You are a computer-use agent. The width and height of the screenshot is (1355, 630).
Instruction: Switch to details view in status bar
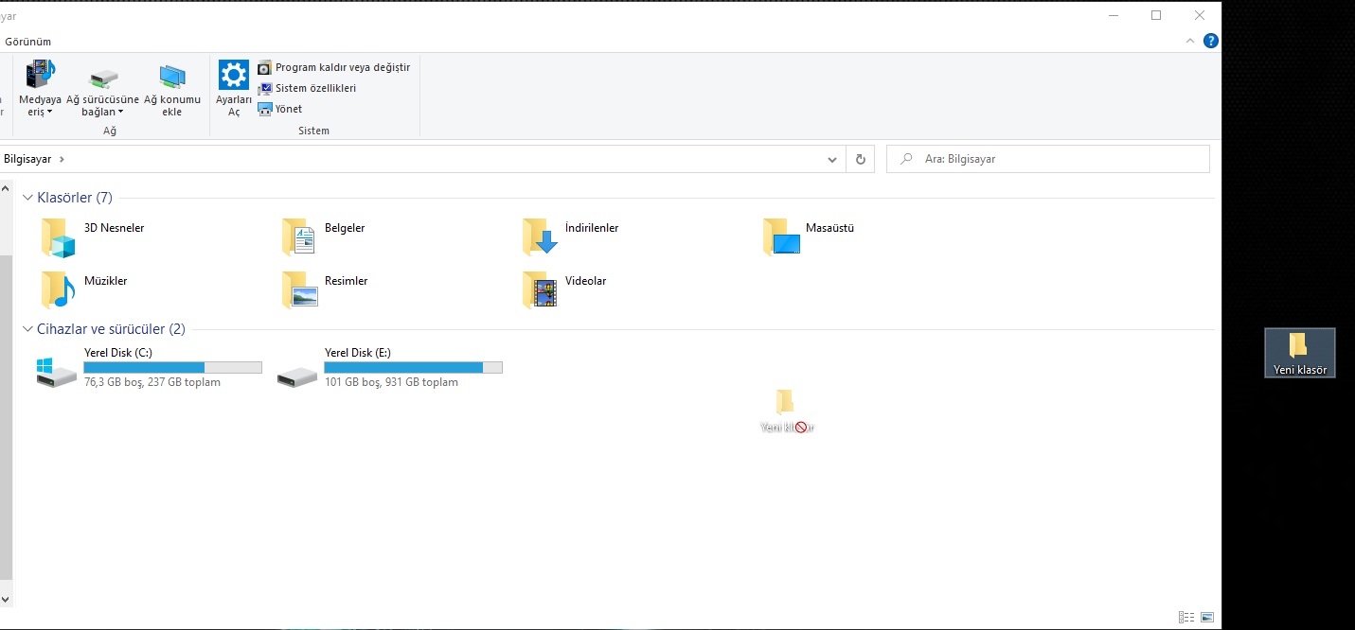tap(1186, 617)
